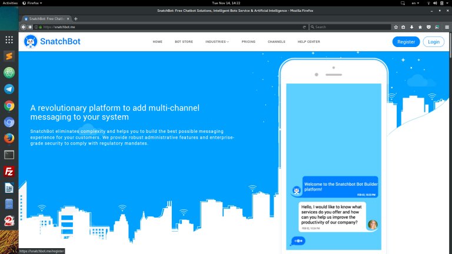Open the Show Applications grid in the dock
The height and width of the screenshot is (254, 452).
click(x=9, y=40)
